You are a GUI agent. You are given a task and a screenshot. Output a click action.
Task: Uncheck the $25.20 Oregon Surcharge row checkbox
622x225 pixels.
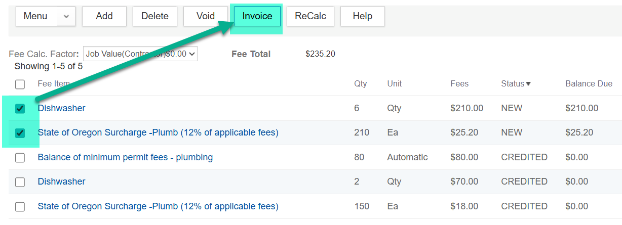(20, 133)
